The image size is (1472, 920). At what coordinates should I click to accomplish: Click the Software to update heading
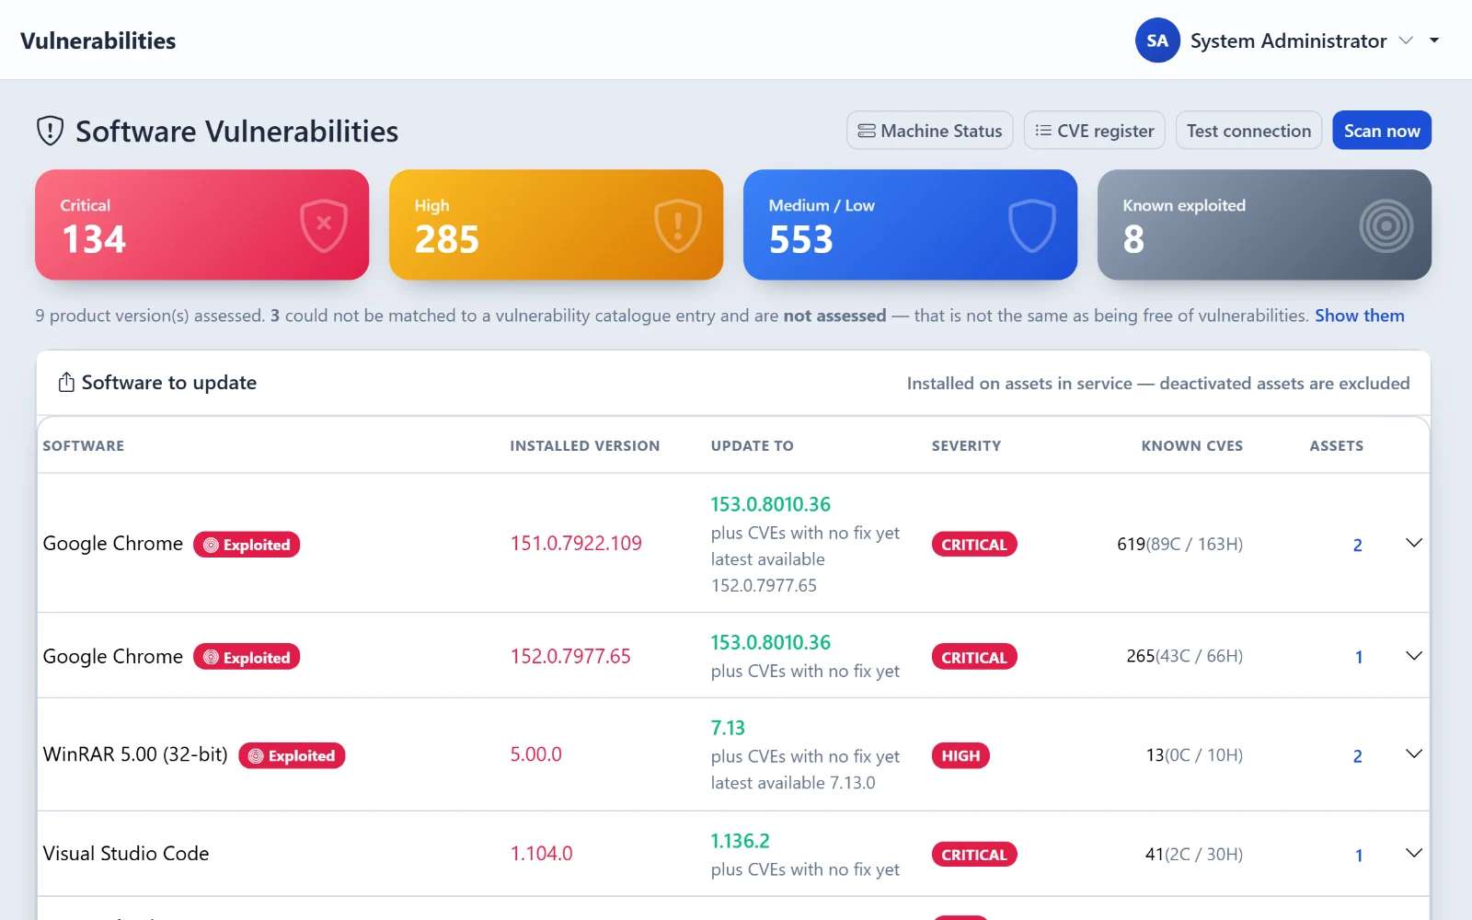(x=169, y=383)
